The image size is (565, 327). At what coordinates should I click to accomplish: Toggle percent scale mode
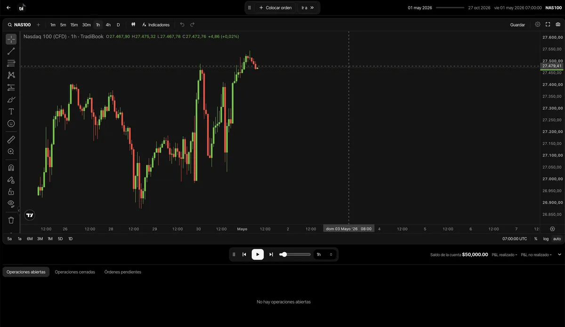[x=536, y=239]
